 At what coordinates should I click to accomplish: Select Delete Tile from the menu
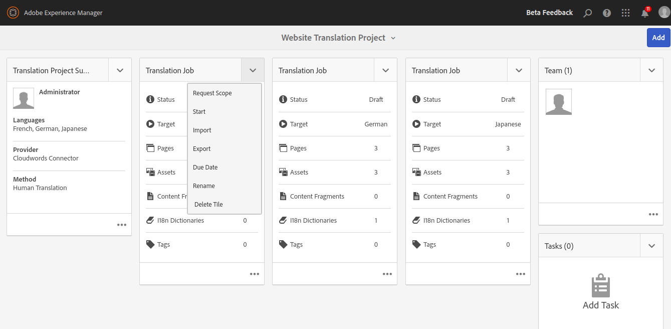[208, 204]
